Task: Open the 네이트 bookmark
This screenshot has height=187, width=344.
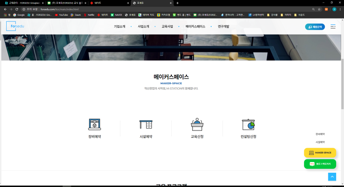Action: [103, 15]
